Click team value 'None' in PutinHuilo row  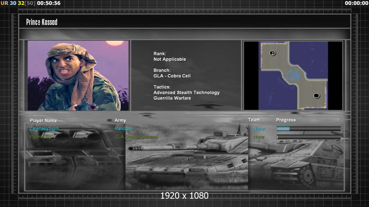[259, 137]
